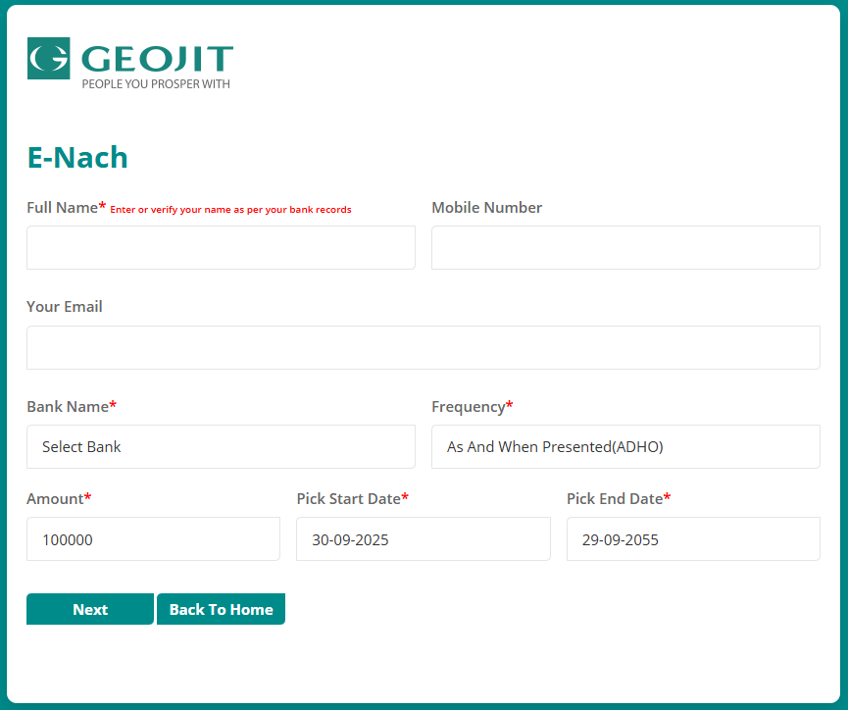Click the Pick End Date label
Image resolution: width=848 pixels, height=710 pixels.
coord(619,498)
